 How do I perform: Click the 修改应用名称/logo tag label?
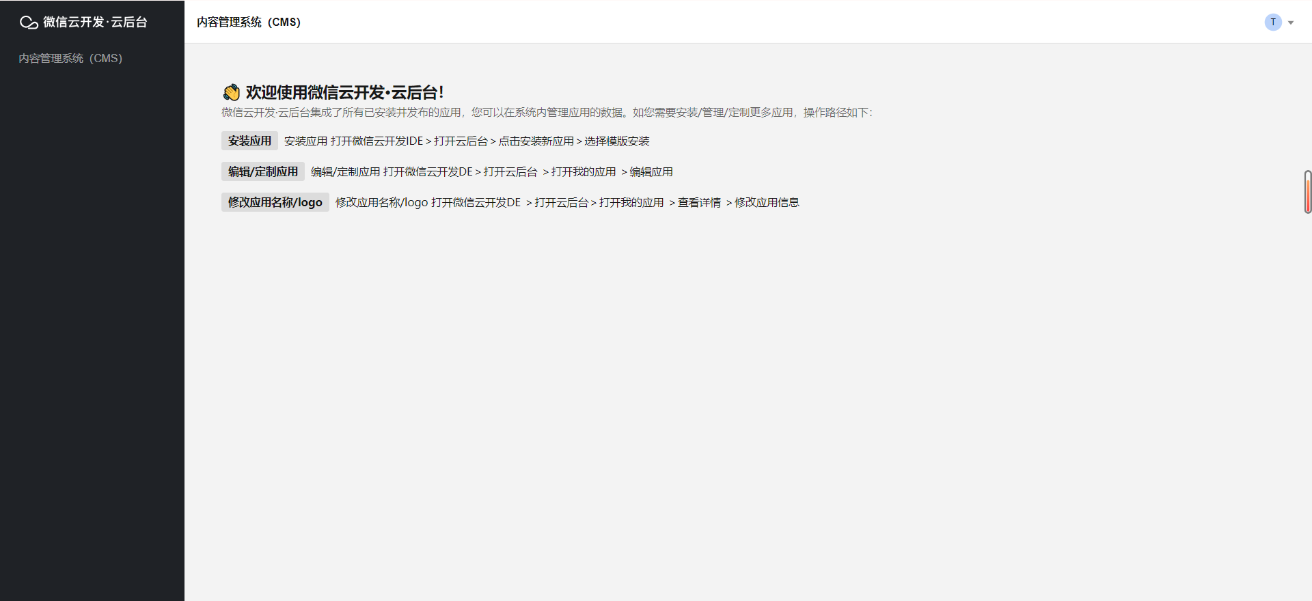click(x=275, y=202)
